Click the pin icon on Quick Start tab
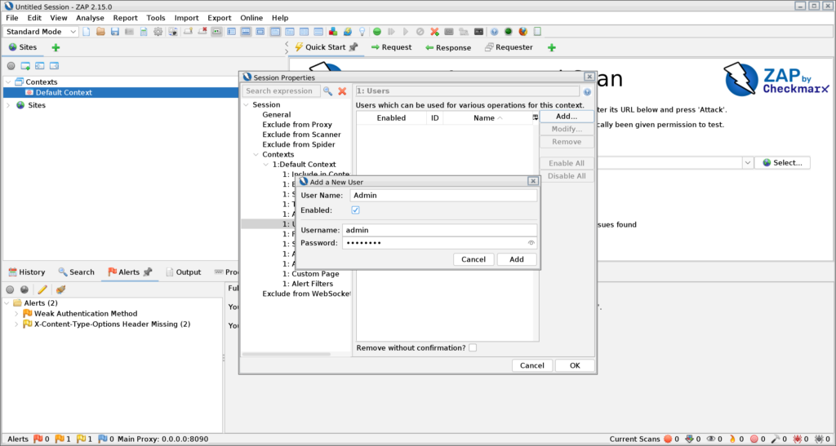Viewport: 836px width, 446px height. click(353, 46)
